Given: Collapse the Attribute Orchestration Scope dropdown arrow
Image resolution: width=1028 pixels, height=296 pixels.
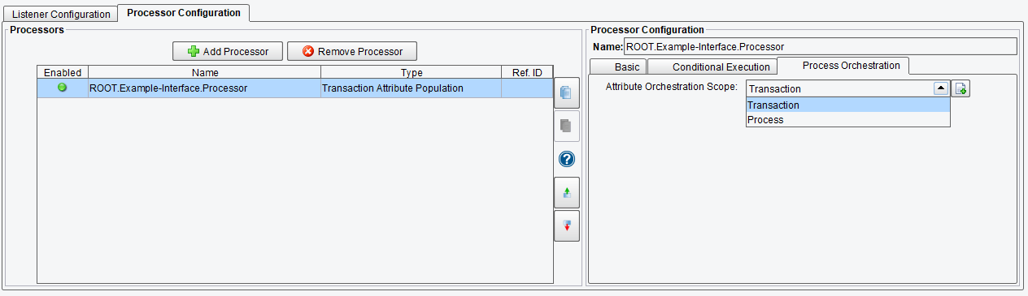Looking at the screenshot, I should 940,88.
